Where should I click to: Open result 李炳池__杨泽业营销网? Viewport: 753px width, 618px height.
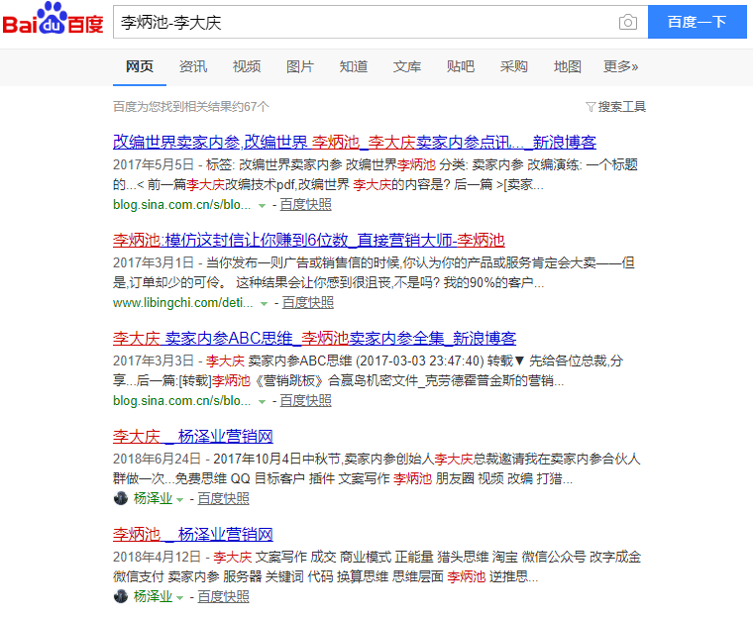click(193, 534)
